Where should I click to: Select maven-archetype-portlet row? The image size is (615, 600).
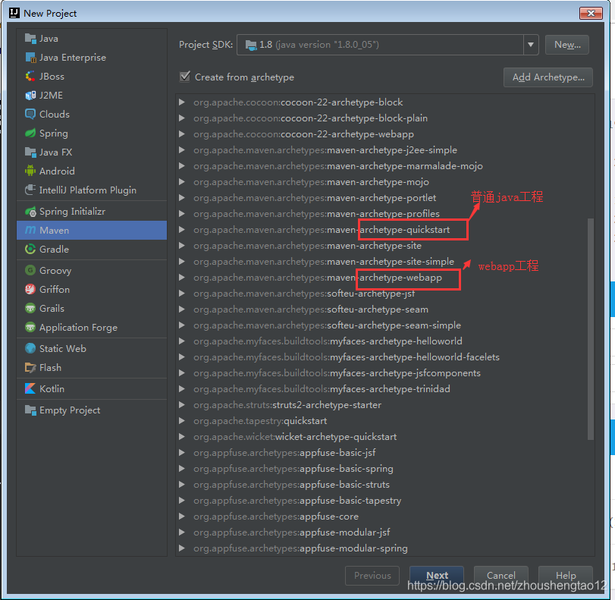pos(384,198)
